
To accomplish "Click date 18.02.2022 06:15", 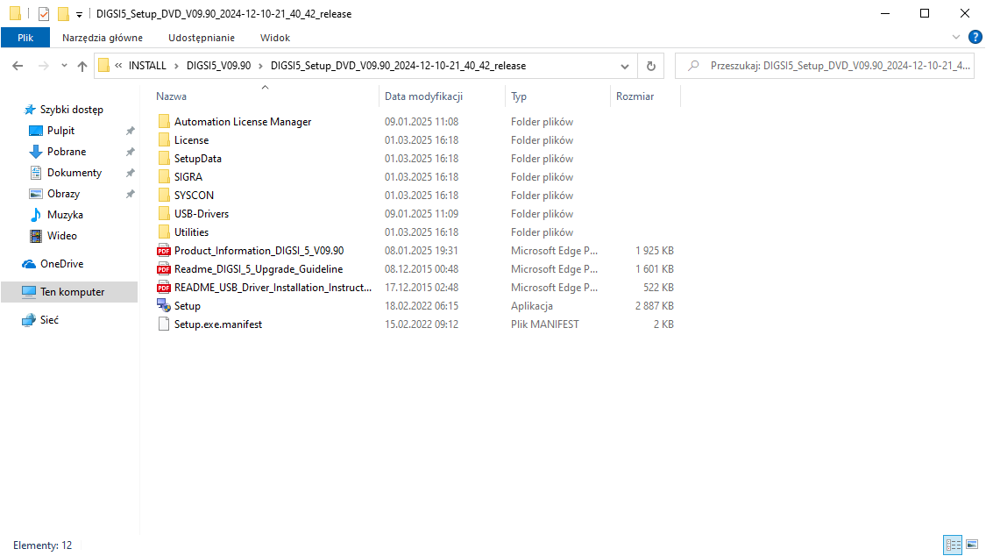I will click(422, 306).
